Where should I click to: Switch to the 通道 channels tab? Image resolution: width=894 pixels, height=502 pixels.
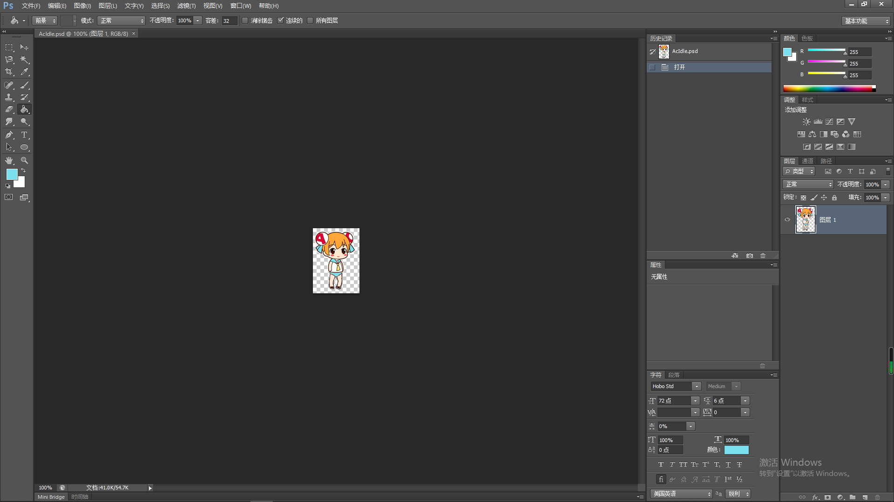coord(808,161)
